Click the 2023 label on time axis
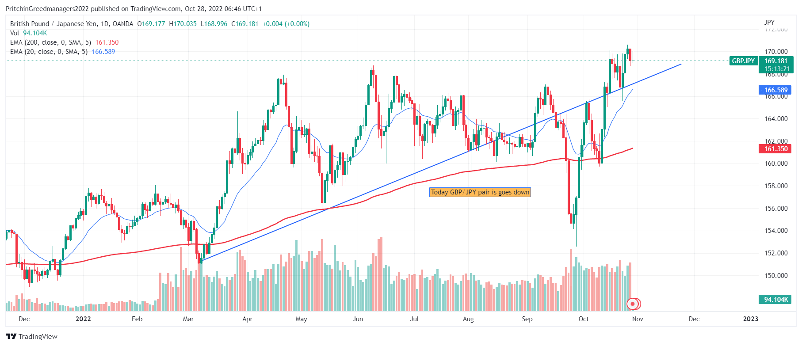The width and height of the screenshot is (802, 346). pyautogui.click(x=750, y=319)
